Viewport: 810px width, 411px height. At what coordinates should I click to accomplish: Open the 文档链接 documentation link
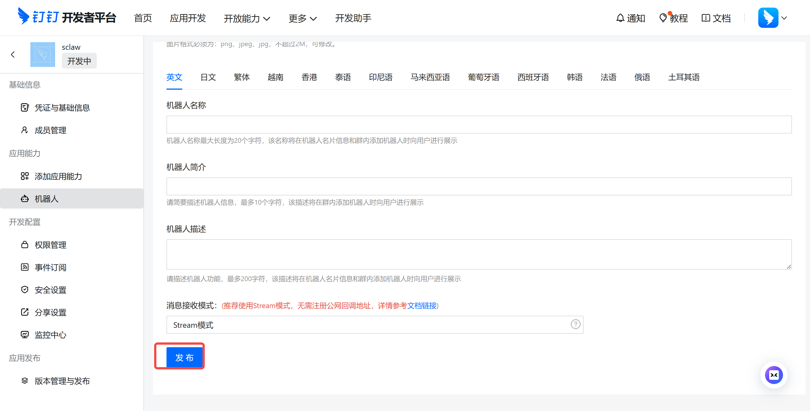pos(422,305)
